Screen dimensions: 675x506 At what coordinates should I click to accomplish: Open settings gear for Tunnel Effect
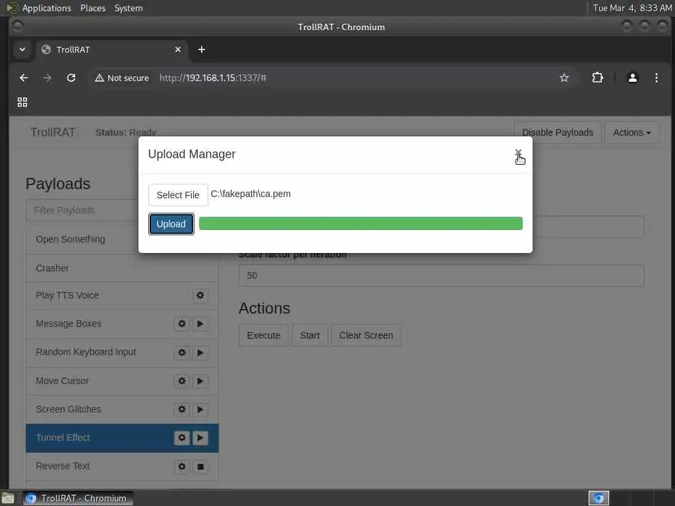[x=182, y=437]
